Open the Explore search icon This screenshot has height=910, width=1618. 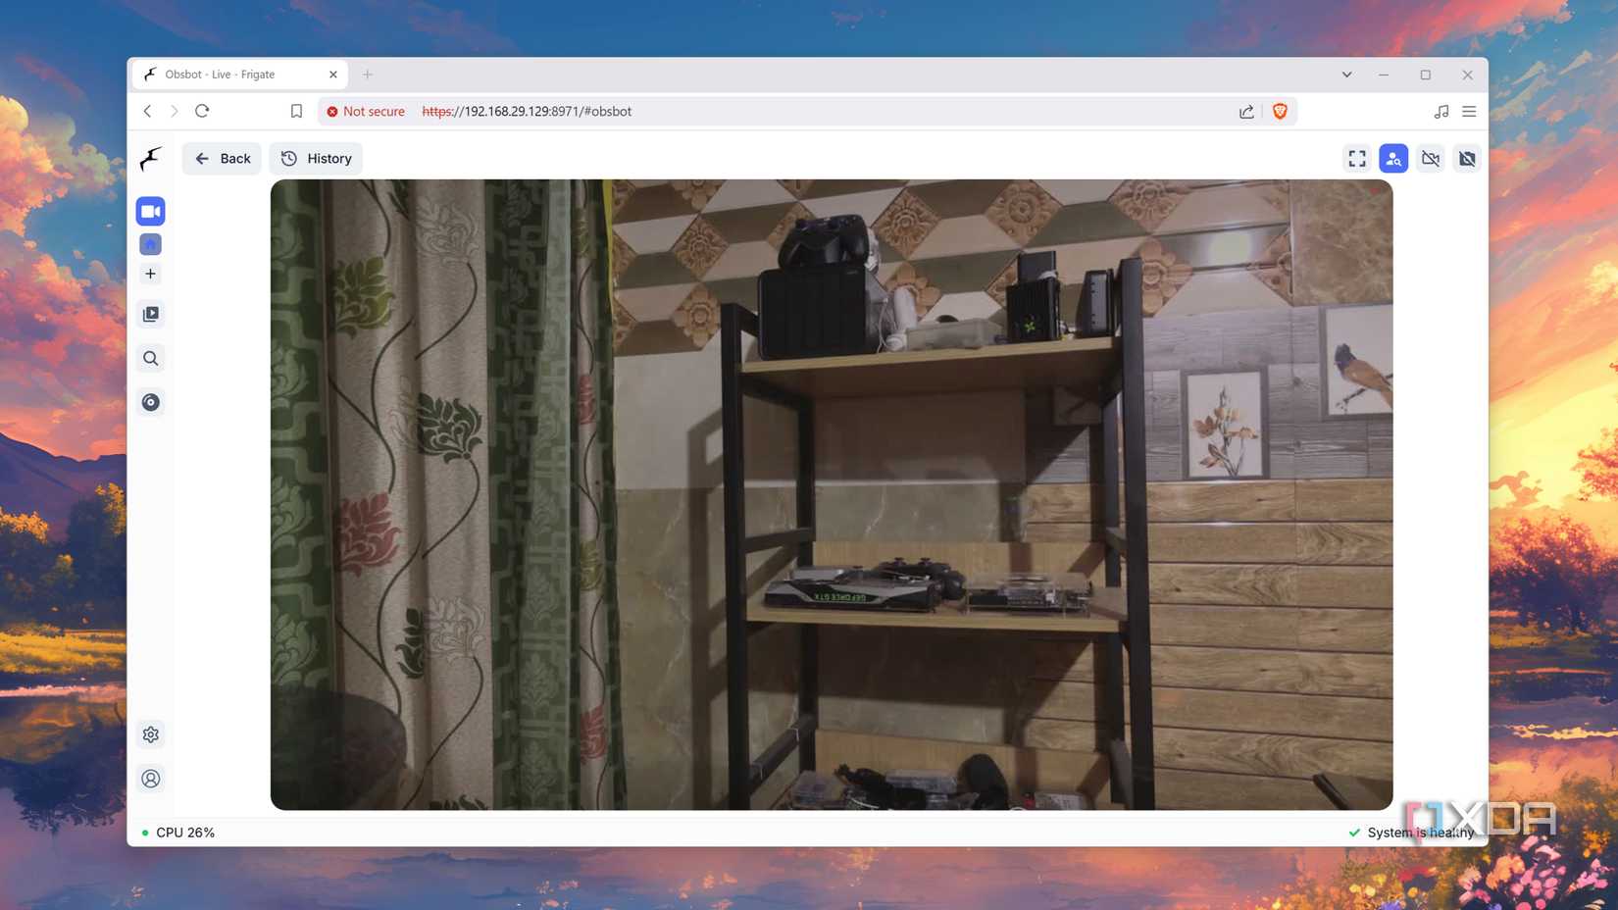click(x=150, y=358)
